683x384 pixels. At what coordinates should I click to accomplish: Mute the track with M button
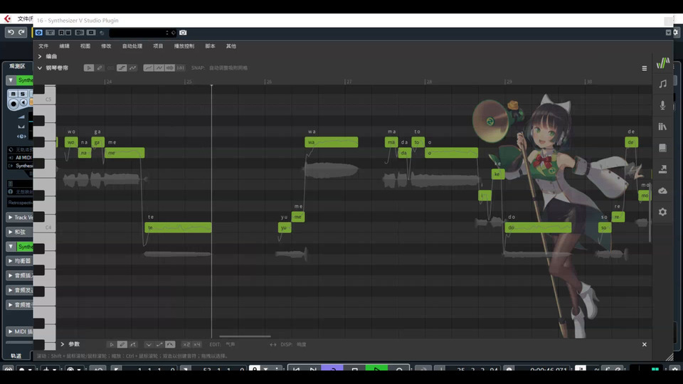(x=13, y=94)
